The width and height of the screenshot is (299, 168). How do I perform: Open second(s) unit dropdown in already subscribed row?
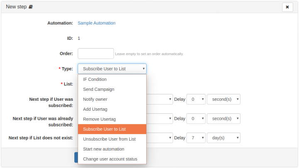pyautogui.click(x=223, y=119)
